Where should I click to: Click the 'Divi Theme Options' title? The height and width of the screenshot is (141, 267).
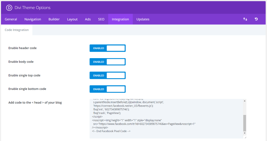click(32, 8)
